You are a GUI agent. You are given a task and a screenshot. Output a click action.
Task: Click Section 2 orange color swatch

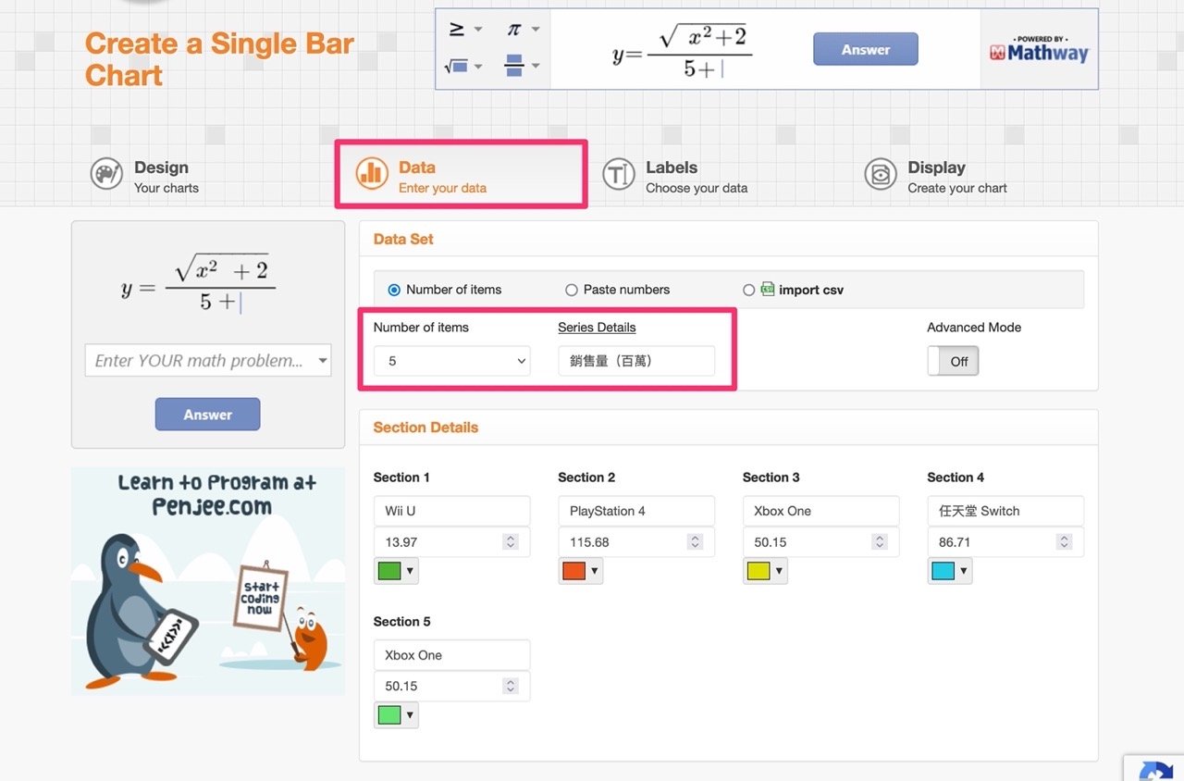click(574, 571)
